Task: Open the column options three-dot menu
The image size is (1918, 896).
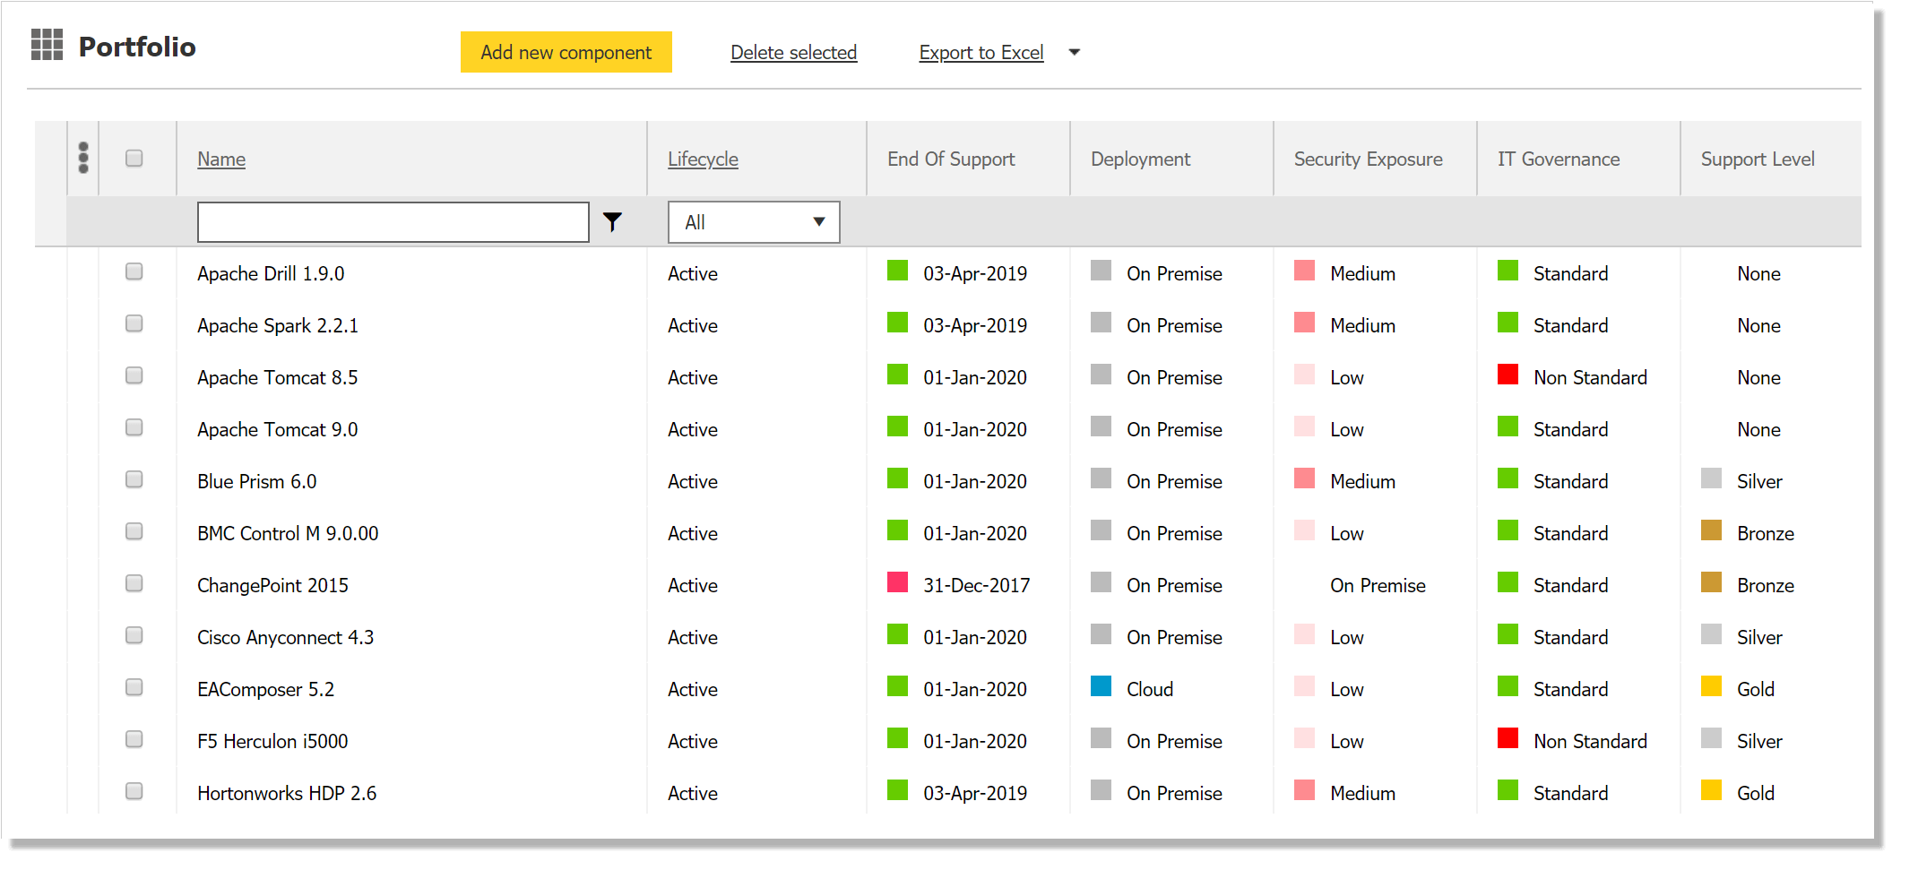Action: [83, 158]
